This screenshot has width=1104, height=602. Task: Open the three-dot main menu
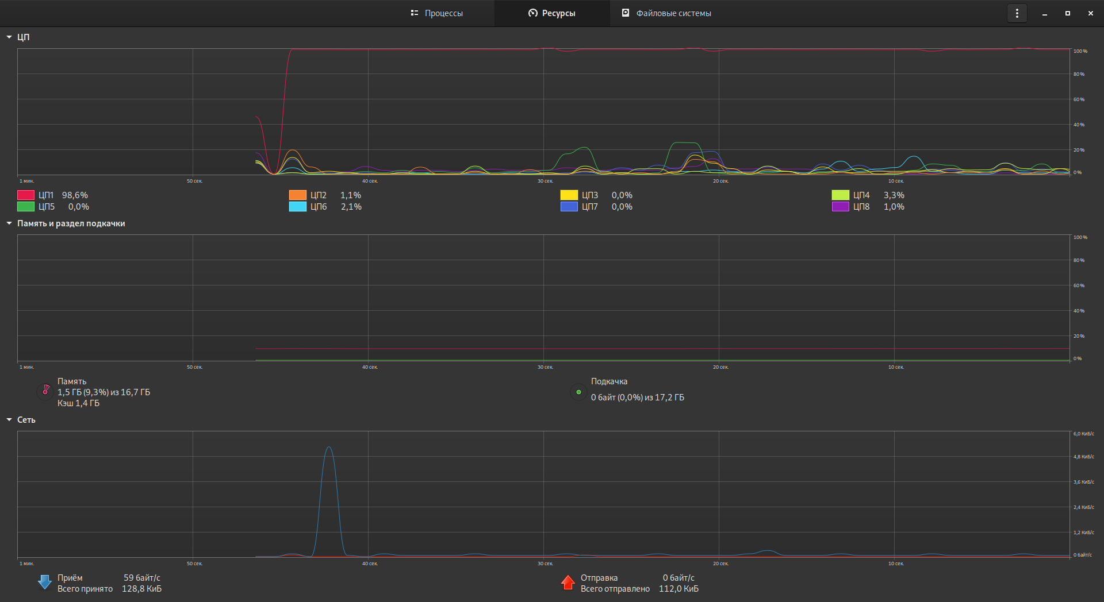click(x=1017, y=13)
